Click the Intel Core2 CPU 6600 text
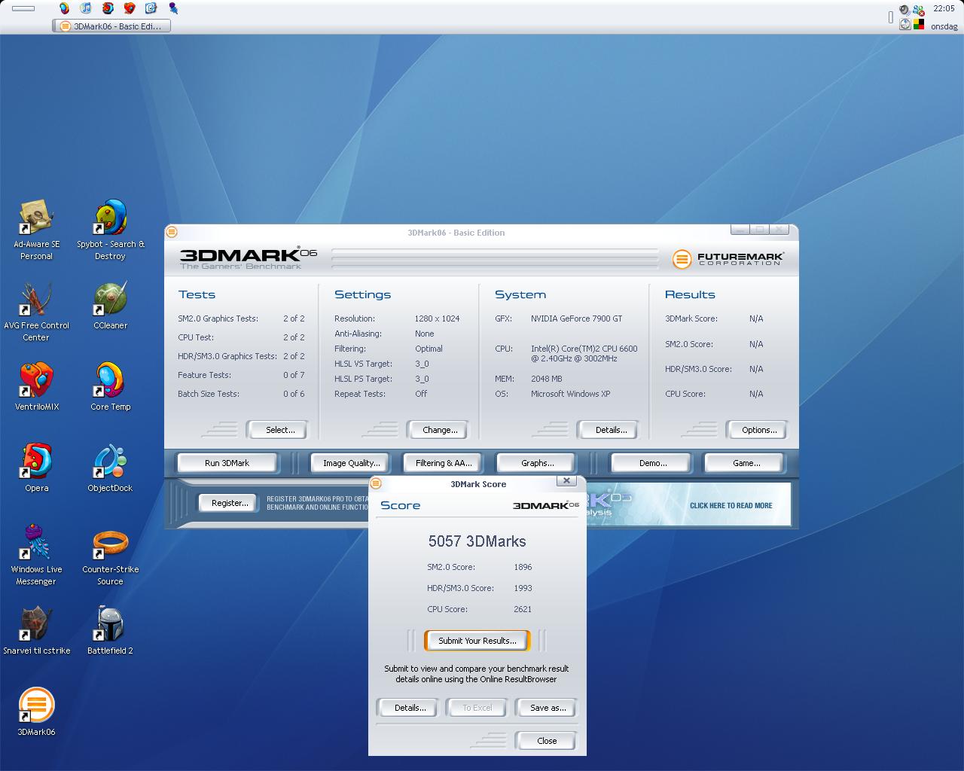Screen dimensions: 964x771 click(584, 354)
